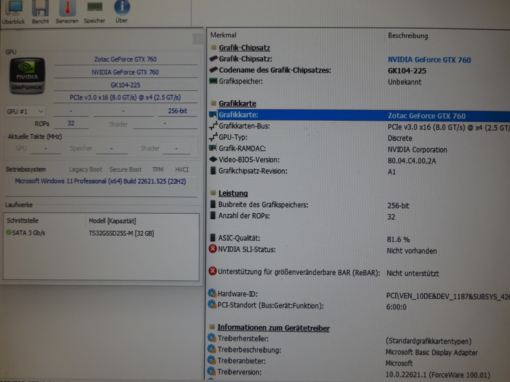Select Informationen zum Gerätetreiber heading
Image resolution: width=510 pixels, height=382 pixels.
tap(273, 328)
